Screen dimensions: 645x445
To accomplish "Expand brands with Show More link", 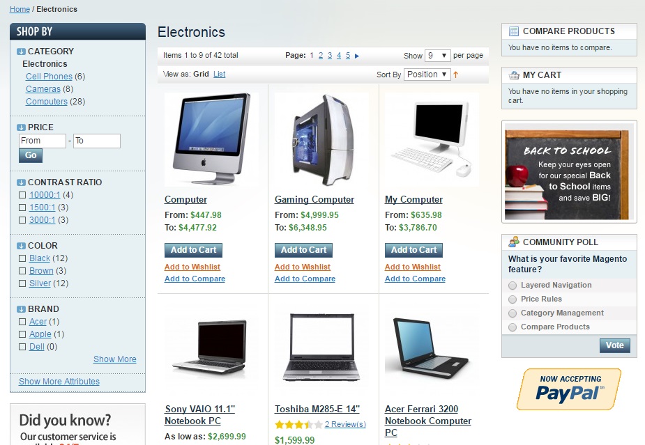I will pos(115,359).
